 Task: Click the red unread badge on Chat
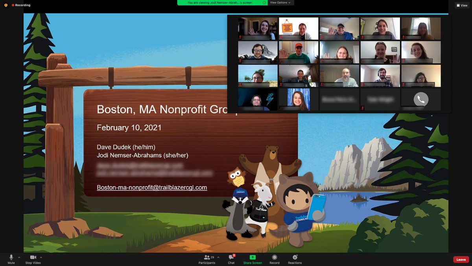[x=234, y=255]
